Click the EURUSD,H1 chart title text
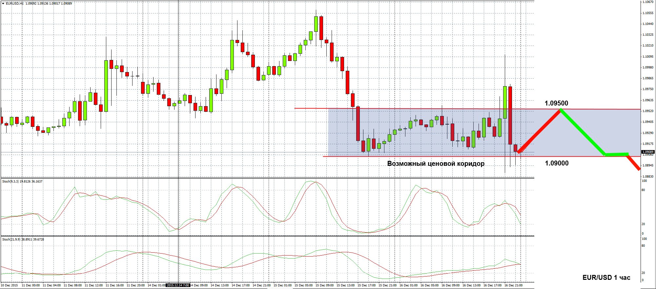656x289 pixels. tap(15, 3)
